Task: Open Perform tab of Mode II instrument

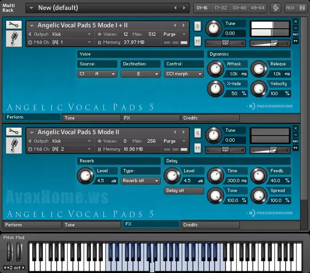Action: click(33, 225)
